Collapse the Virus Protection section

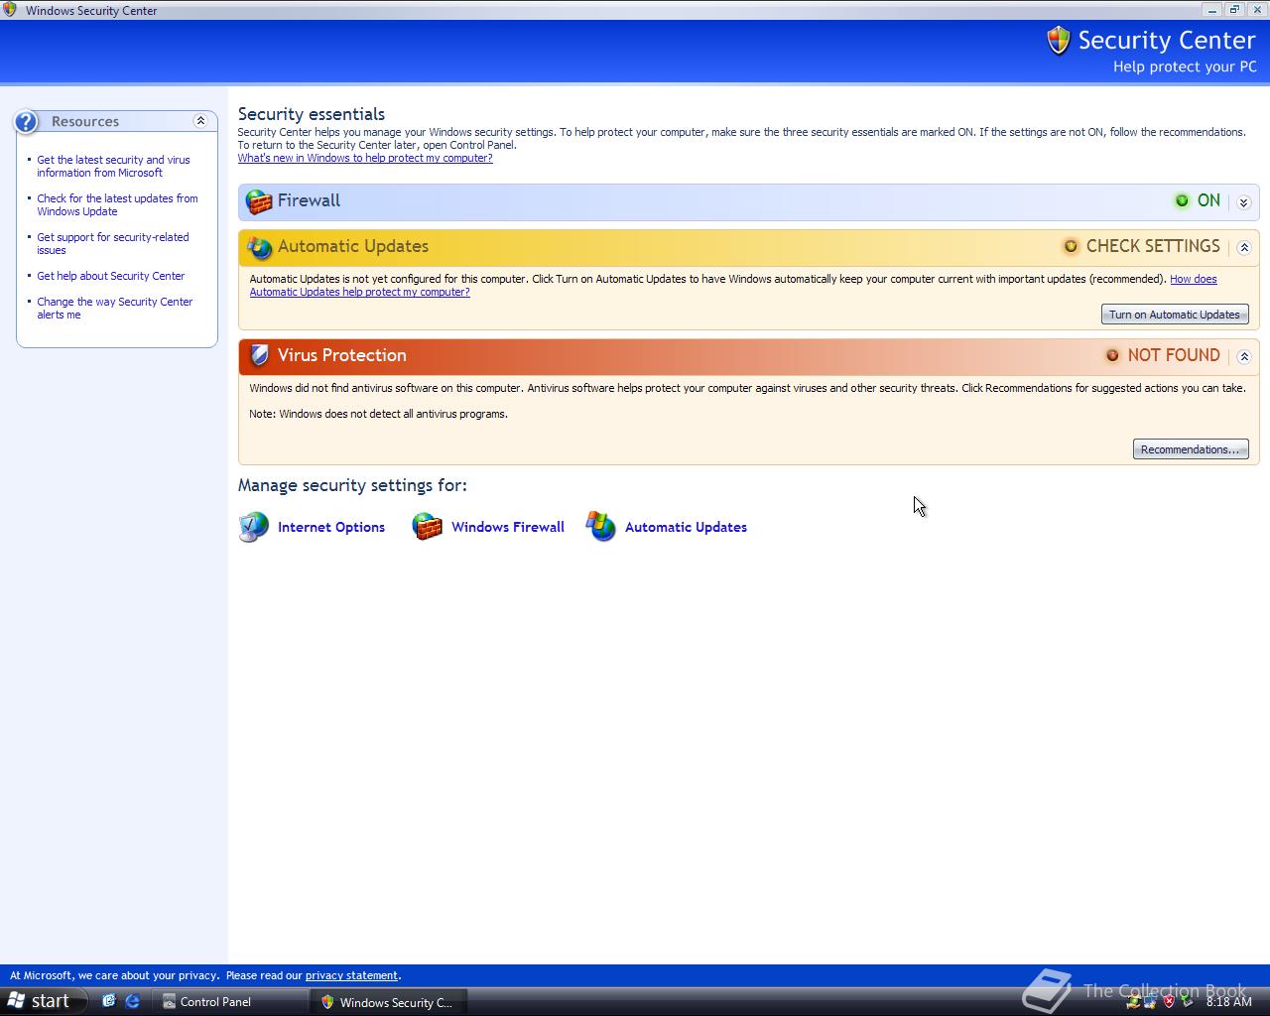(1244, 357)
